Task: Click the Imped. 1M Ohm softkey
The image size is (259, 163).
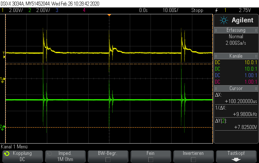Action: pos(65,156)
